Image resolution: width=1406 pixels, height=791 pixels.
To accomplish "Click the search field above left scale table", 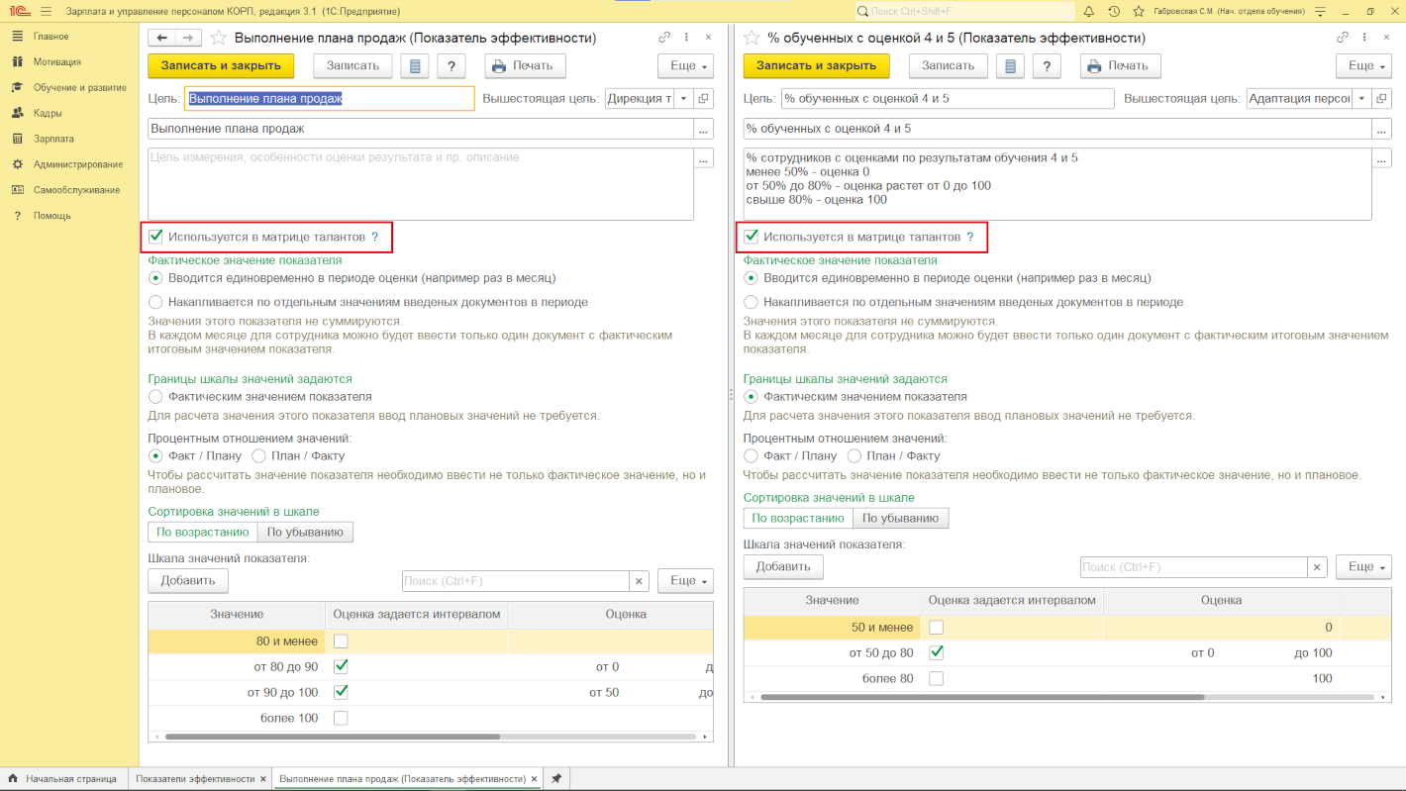I will pyautogui.click(x=515, y=581).
